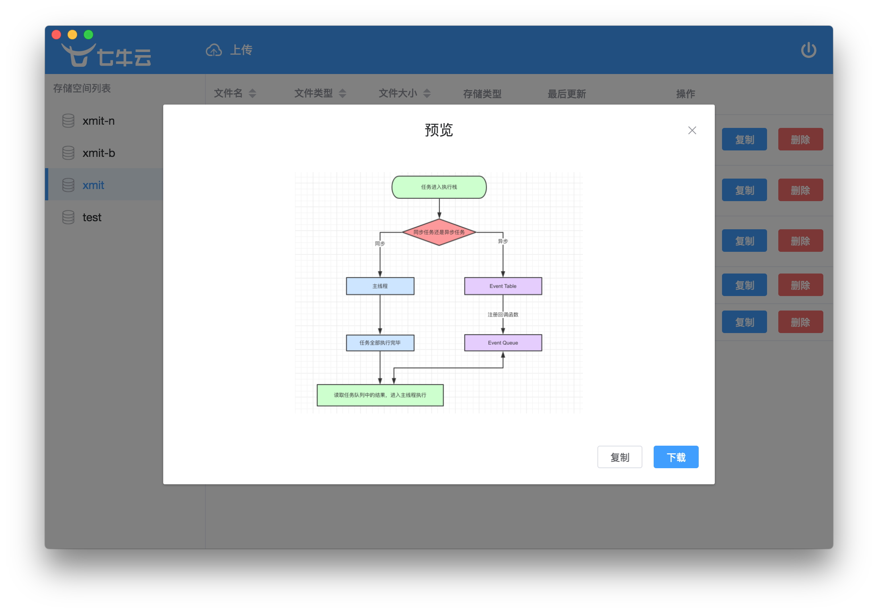The width and height of the screenshot is (878, 613).
Task: Click the last row's red delete button
Action: [x=800, y=322]
